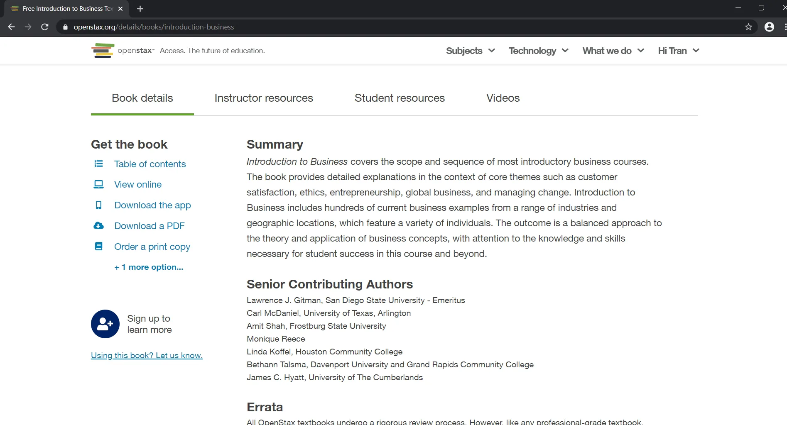Click author Monique Reece's name
This screenshot has height=425, width=787.
click(276, 339)
